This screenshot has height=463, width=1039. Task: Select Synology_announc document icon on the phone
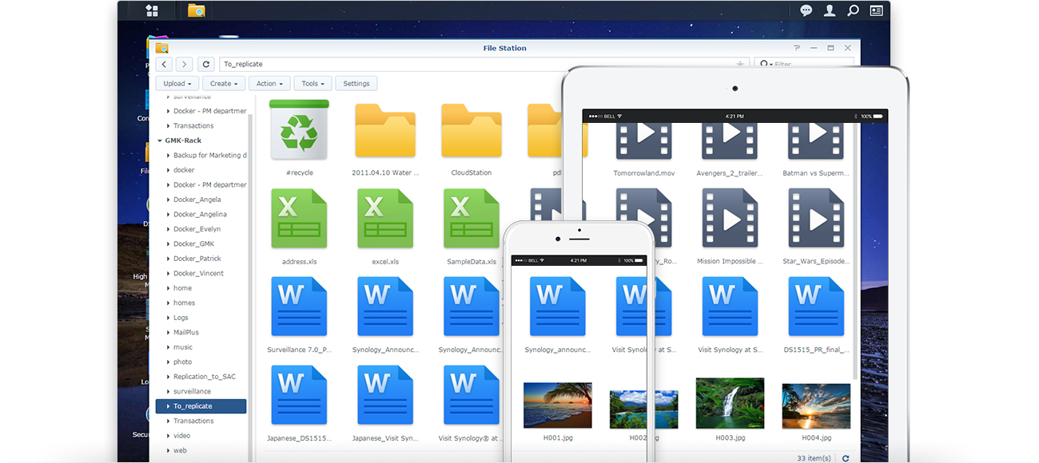point(558,307)
